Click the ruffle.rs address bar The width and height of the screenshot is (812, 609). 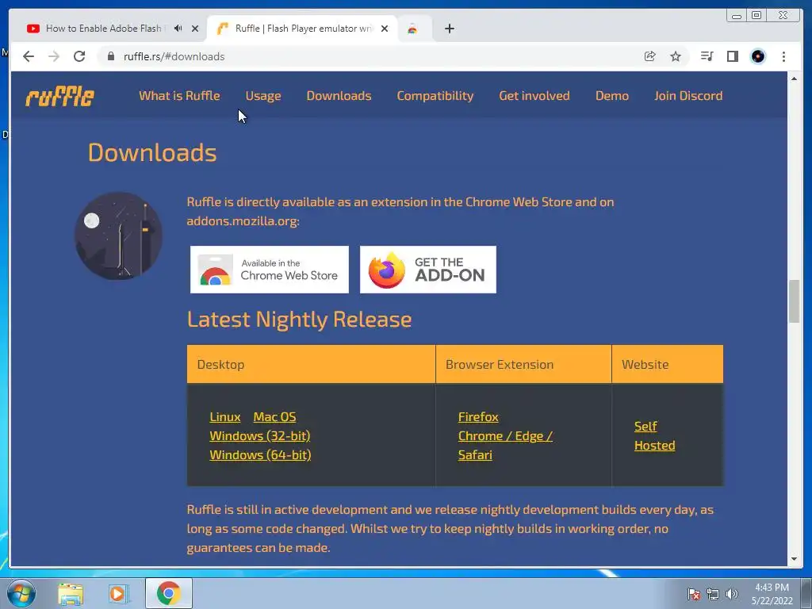pyautogui.click(x=362, y=56)
